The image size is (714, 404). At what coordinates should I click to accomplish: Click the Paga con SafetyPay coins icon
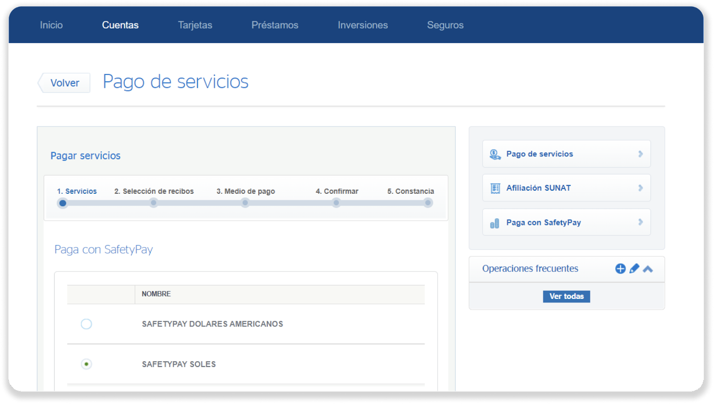point(494,223)
